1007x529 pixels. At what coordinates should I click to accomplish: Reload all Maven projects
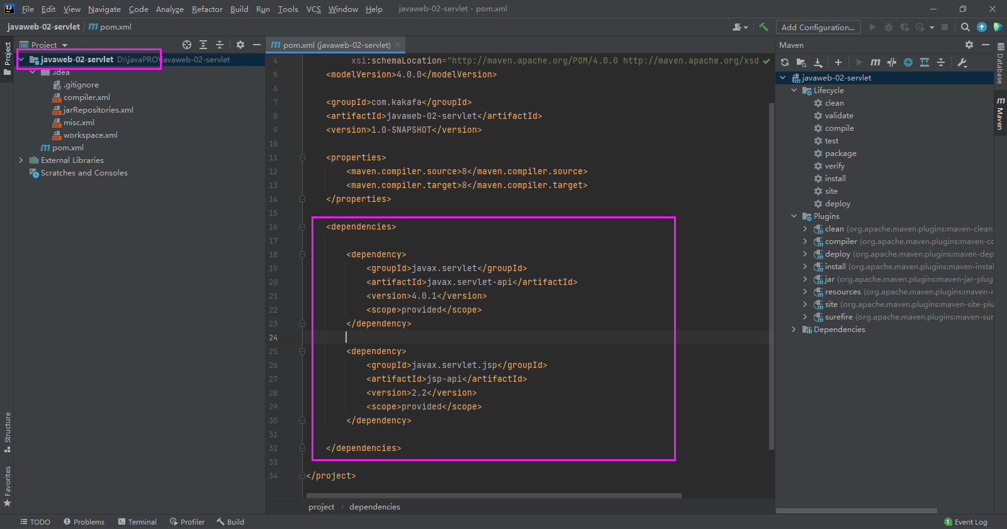point(785,62)
